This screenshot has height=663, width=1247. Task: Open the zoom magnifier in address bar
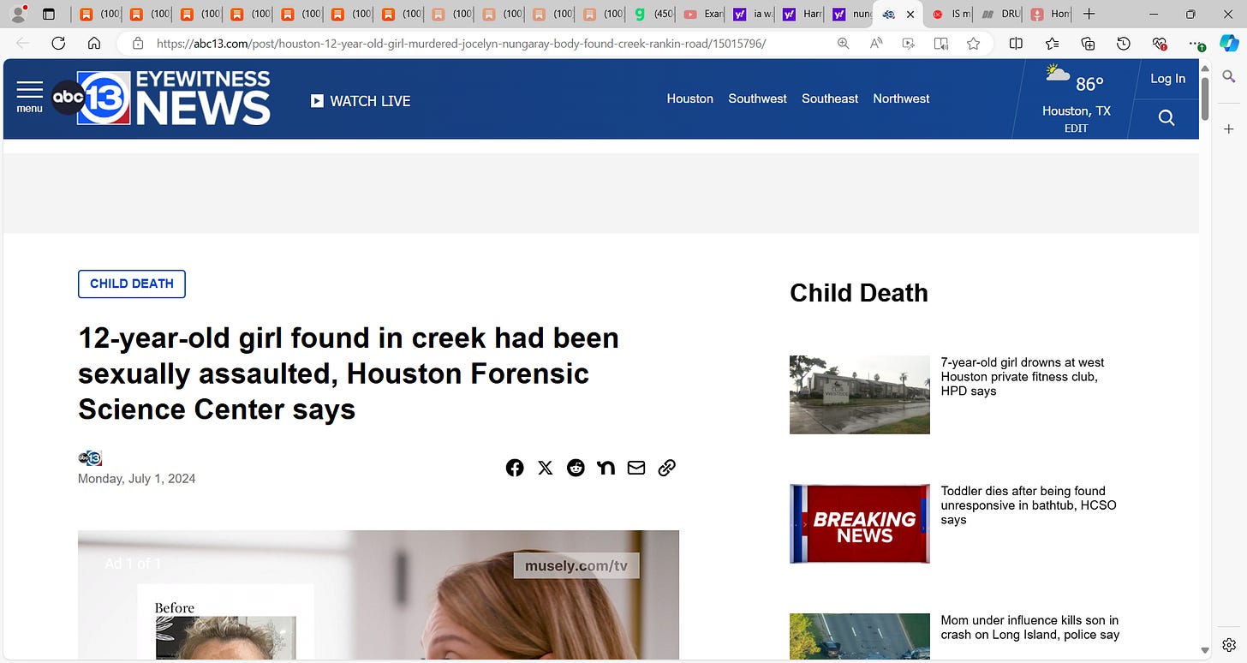pos(844,43)
